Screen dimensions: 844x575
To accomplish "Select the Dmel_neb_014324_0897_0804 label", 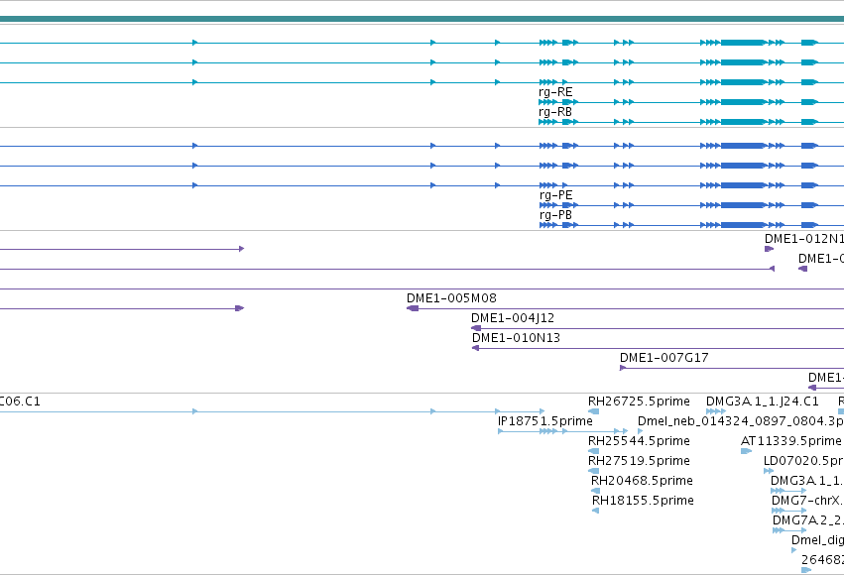I will pyautogui.click(x=741, y=421).
